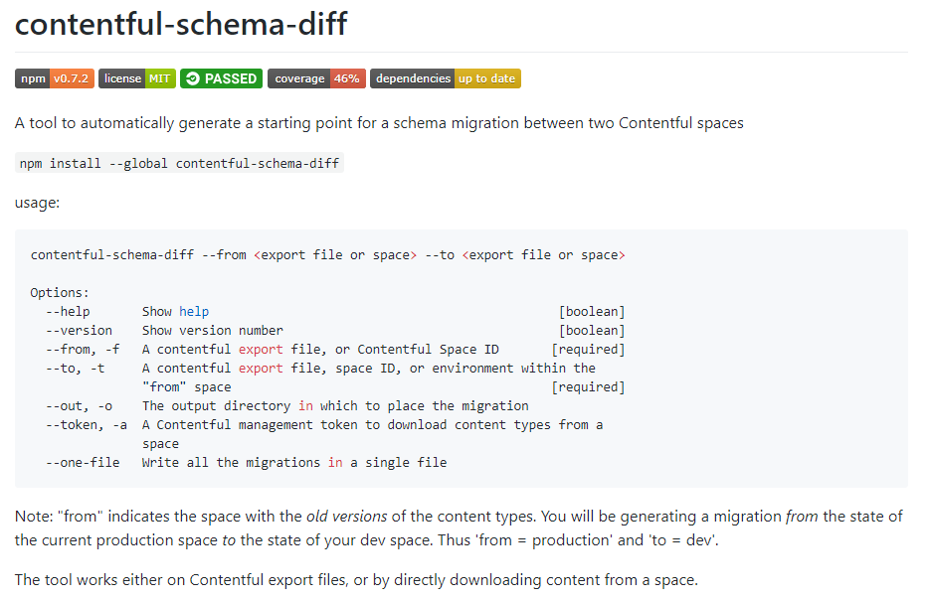
Task: Open the npm v0.7.2 badge
Action: pyautogui.click(x=55, y=78)
